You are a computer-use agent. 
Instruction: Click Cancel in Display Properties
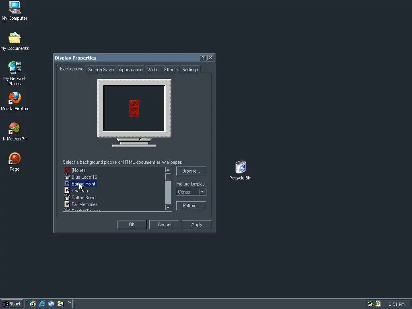pyautogui.click(x=164, y=225)
